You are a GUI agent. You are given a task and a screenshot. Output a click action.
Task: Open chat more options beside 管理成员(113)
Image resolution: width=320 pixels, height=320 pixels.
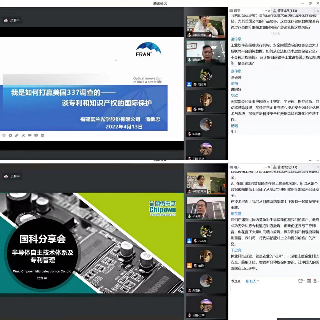tap(265, 11)
